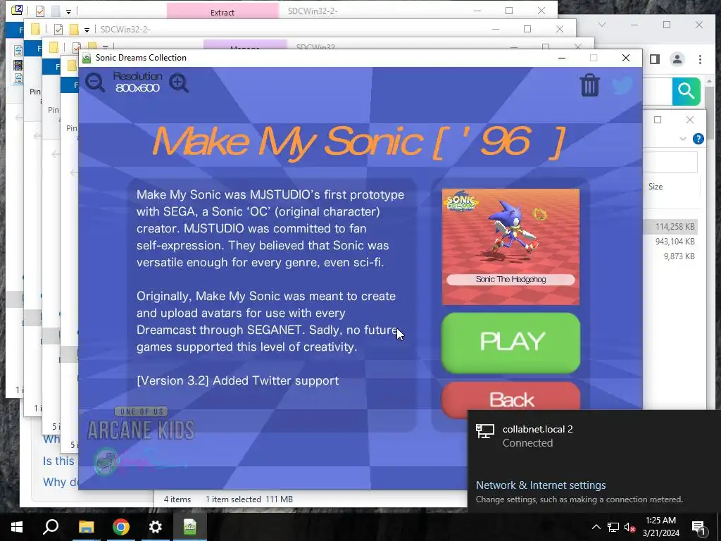Open the notification center icon

point(698,527)
